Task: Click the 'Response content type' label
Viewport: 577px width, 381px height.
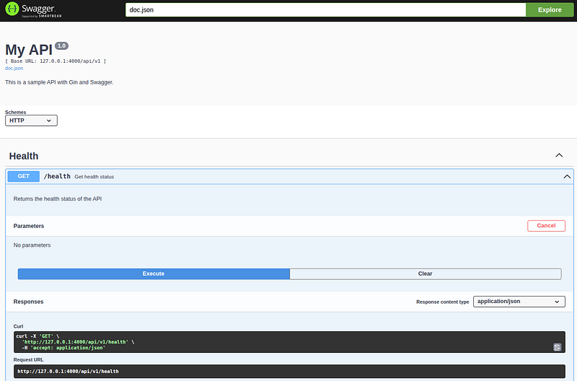Action: pyautogui.click(x=443, y=302)
